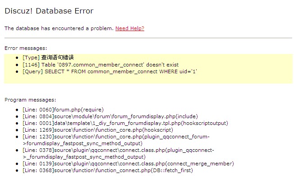Select the Line 0001 template tpl.php entry
This screenshot has width=294, height=191.
pos(125,123)
